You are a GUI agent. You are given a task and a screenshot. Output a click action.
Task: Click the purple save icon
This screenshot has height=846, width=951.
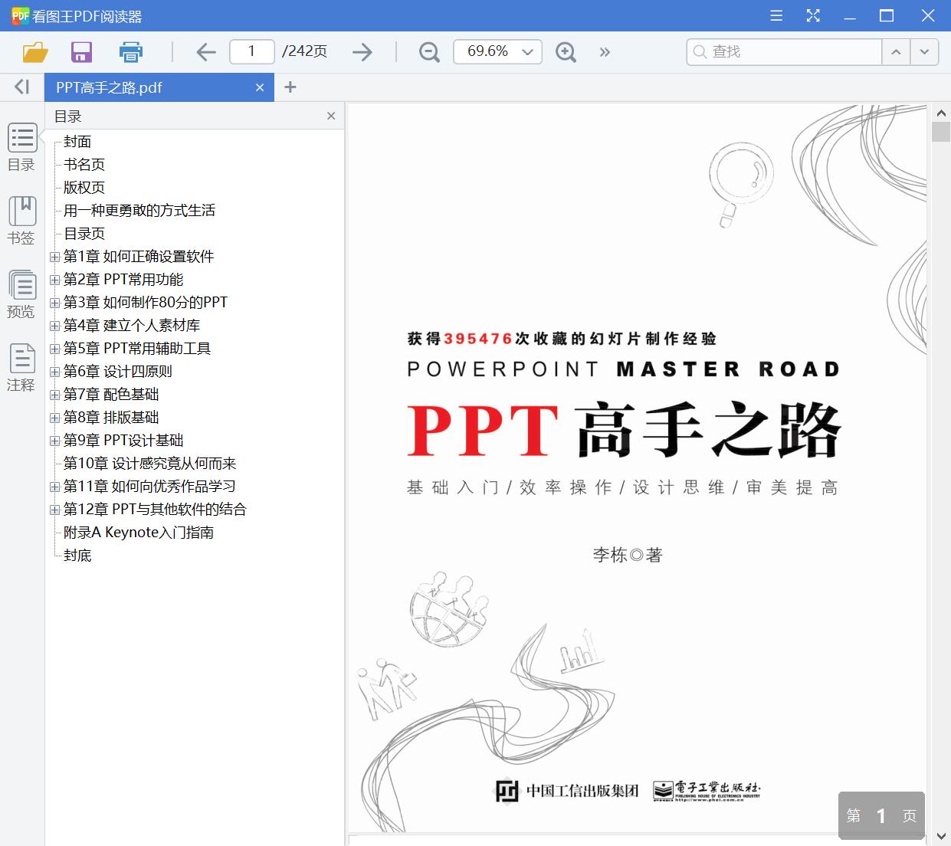tap(81, 52)
